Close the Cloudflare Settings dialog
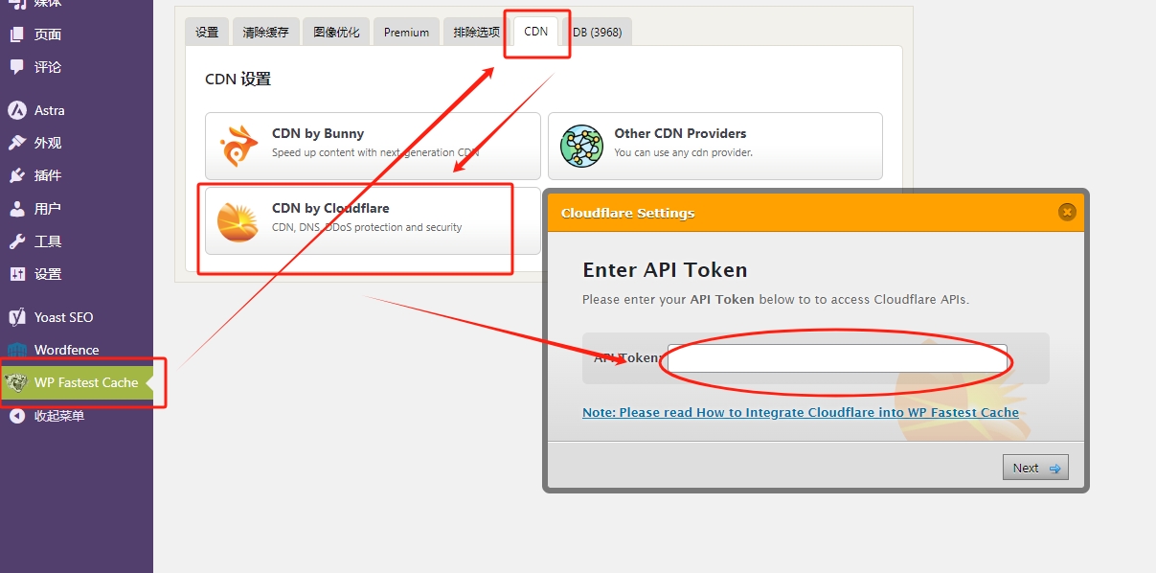Image resolution: width=1156 pixels, height=573 pixels. 1067,213
